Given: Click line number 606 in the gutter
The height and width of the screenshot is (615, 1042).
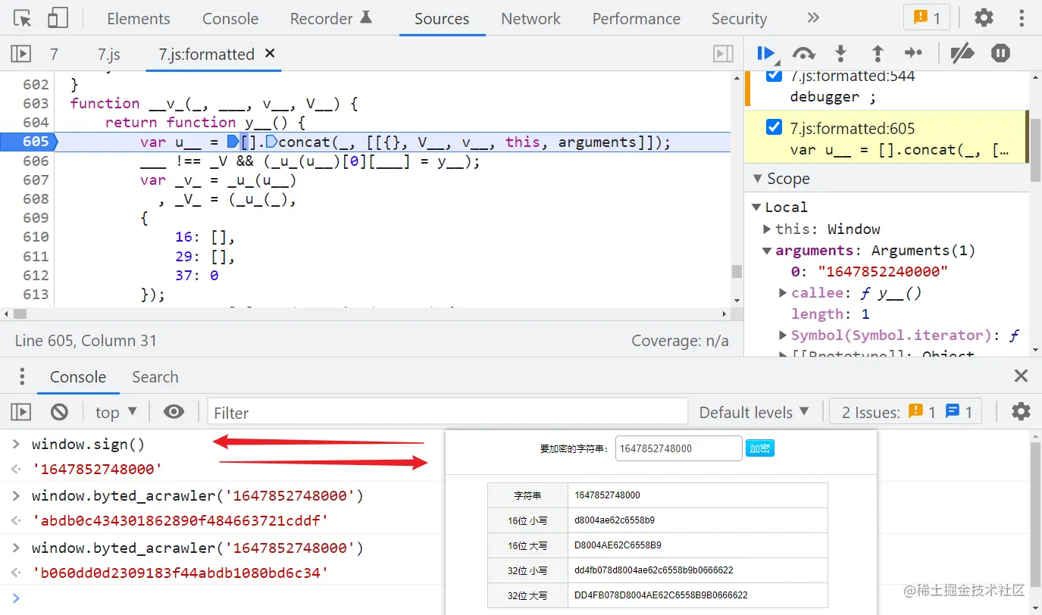Looking at the screenshot, I should (x=36, y=161).
